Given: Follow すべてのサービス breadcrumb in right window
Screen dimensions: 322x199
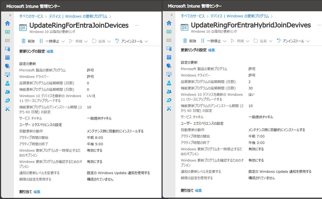Looking at the screenshot, I should pos(193,16).
